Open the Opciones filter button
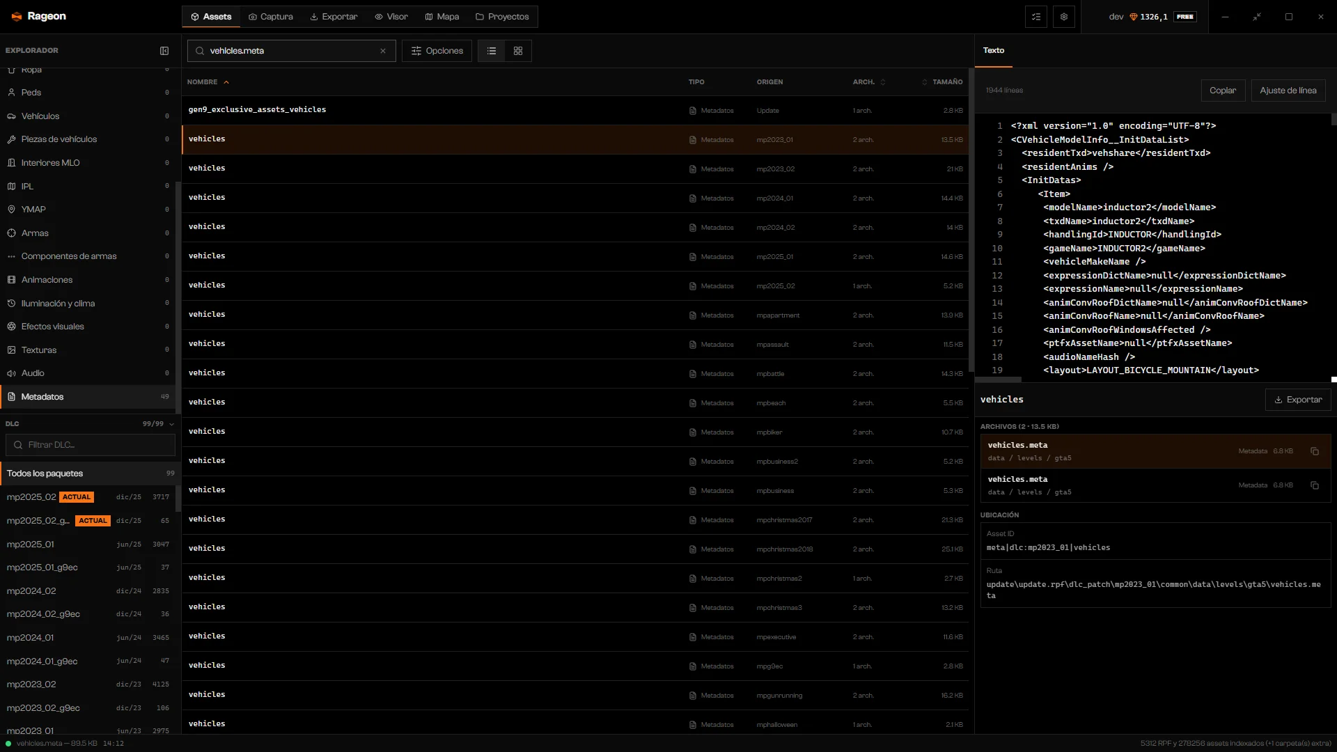Image resolution: width=1337 pixels, height=752 pixels. tap(437, 51)
